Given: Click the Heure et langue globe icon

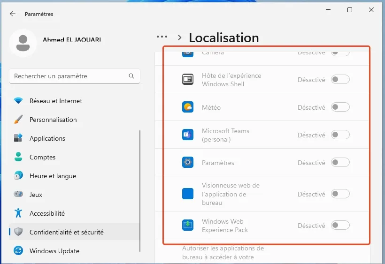Looking at the screenshot, I should click(x=18, y=175).
